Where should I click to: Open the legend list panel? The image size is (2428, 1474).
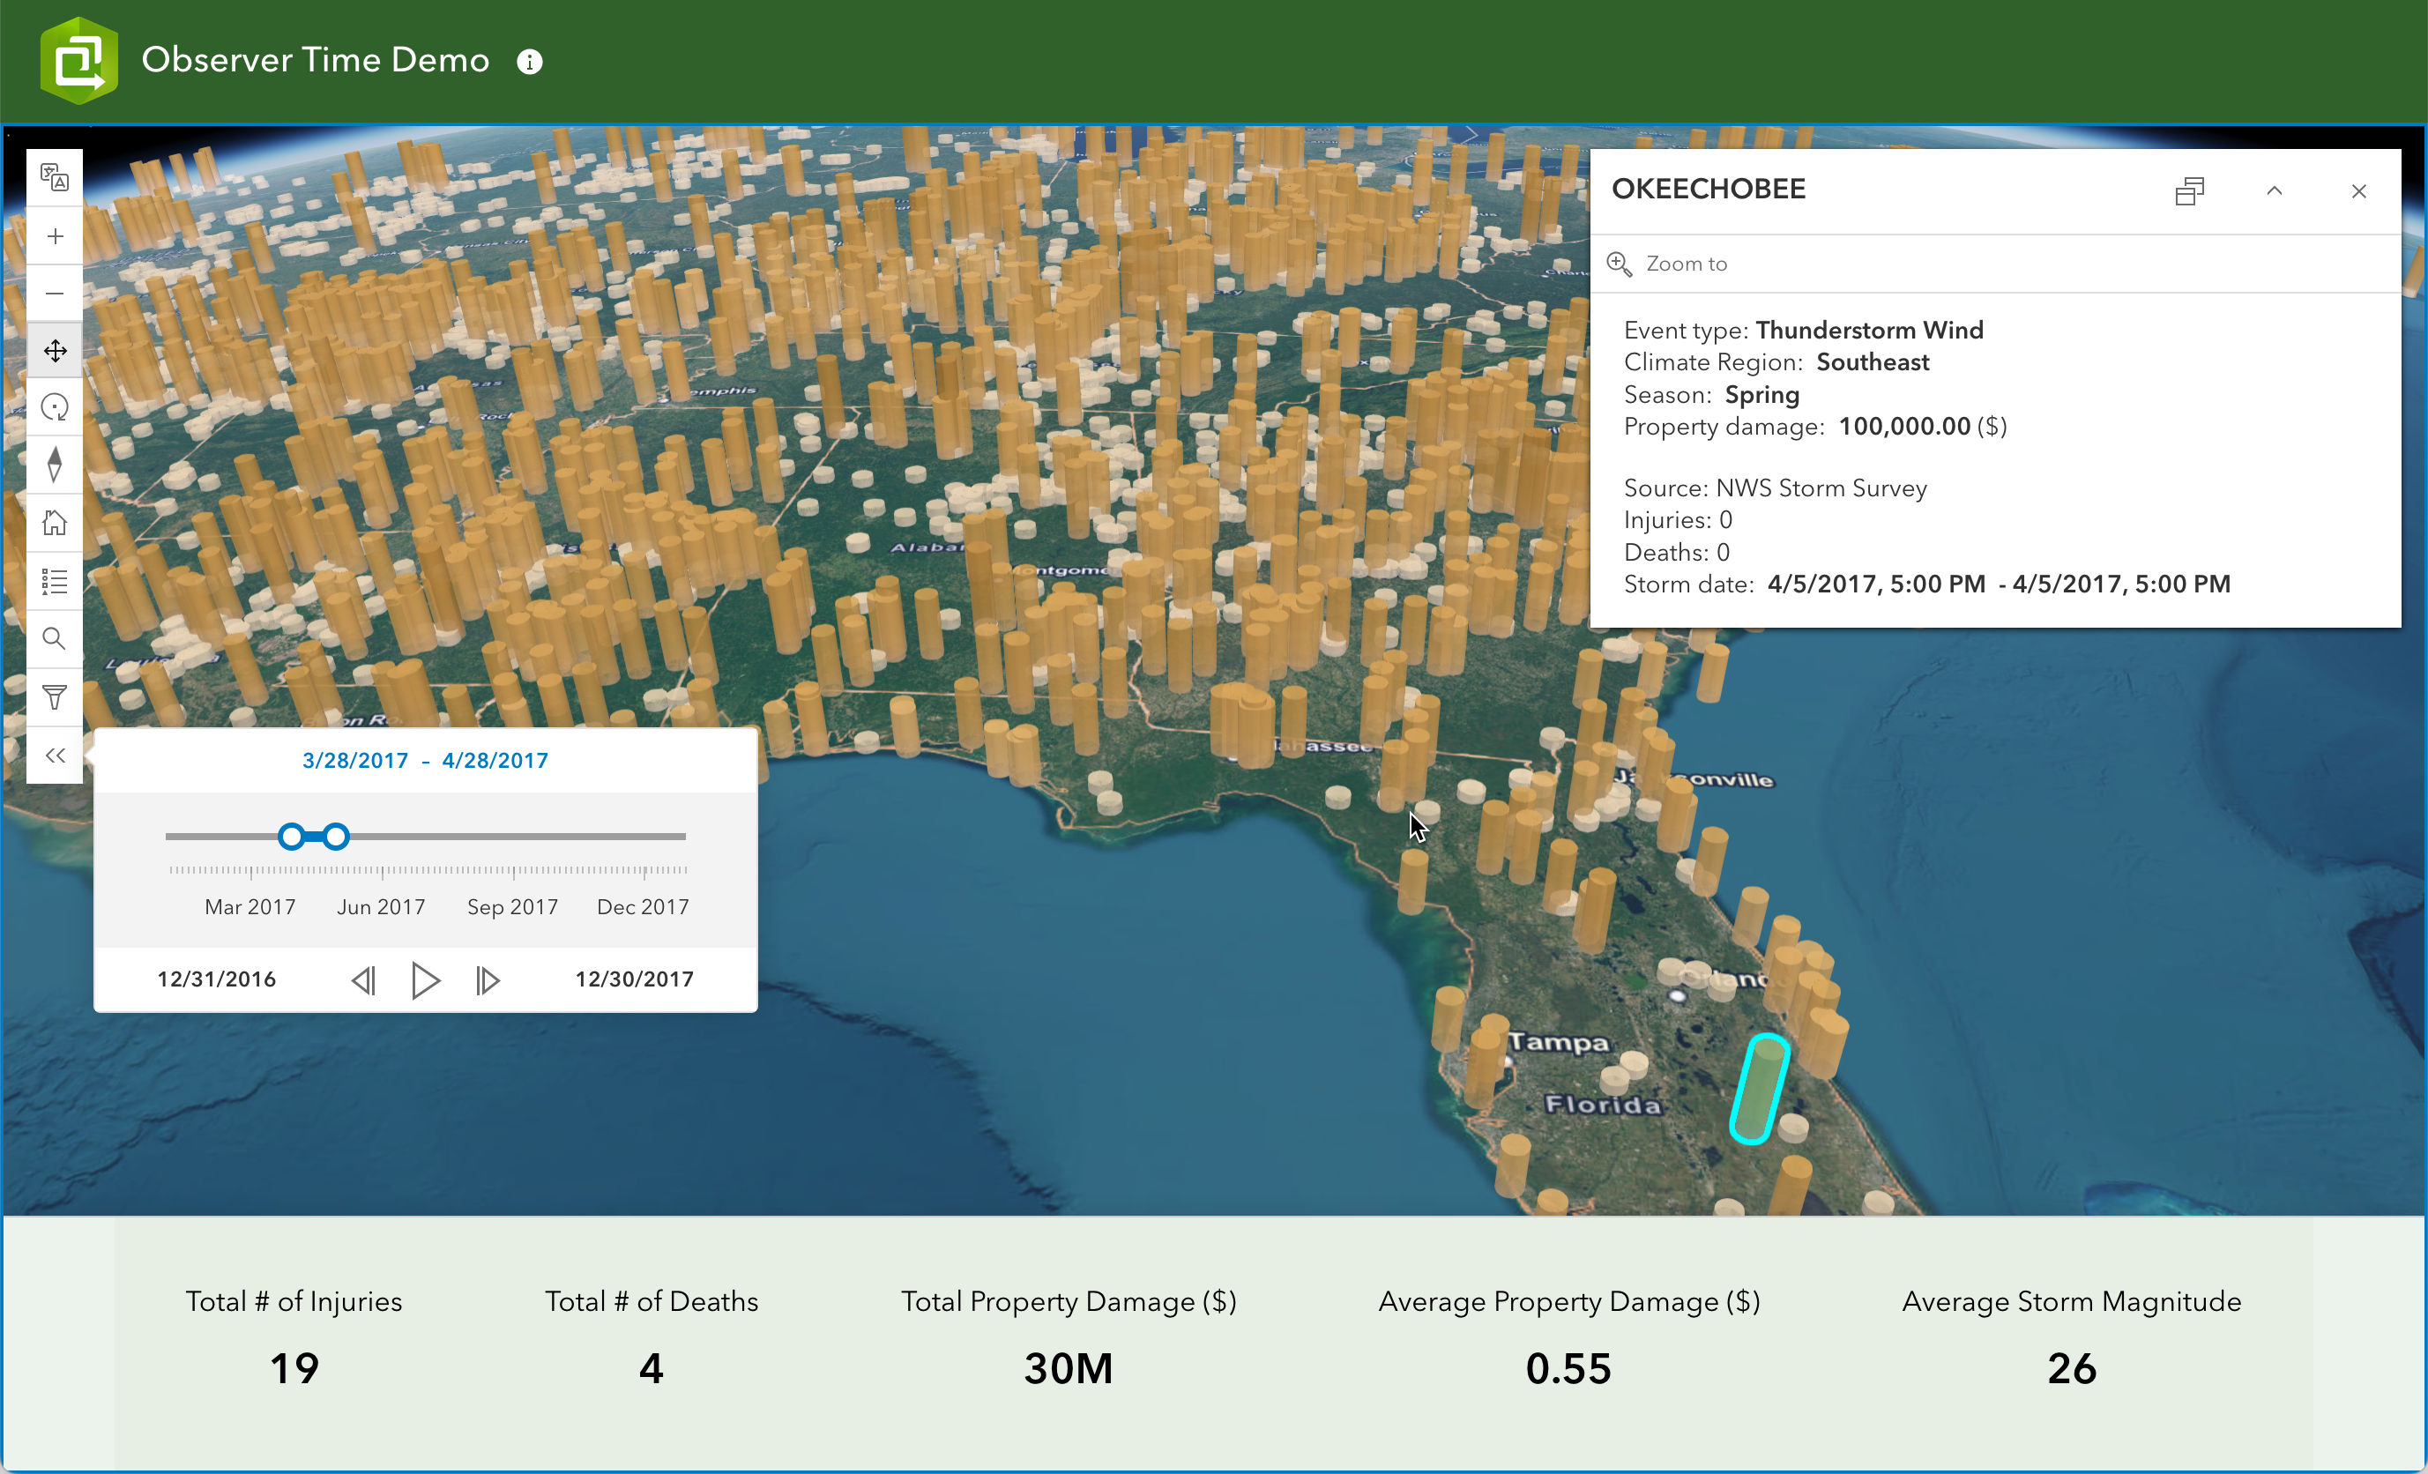pyautogui.click(x=54, y=581)
